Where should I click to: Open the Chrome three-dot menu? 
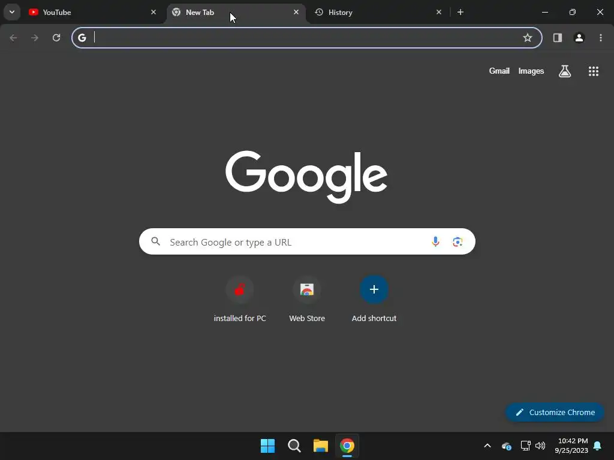[601, 38]
